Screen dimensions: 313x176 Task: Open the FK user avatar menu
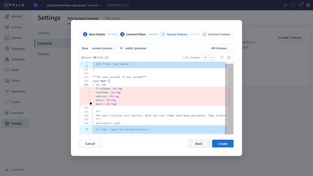(308, 5)
